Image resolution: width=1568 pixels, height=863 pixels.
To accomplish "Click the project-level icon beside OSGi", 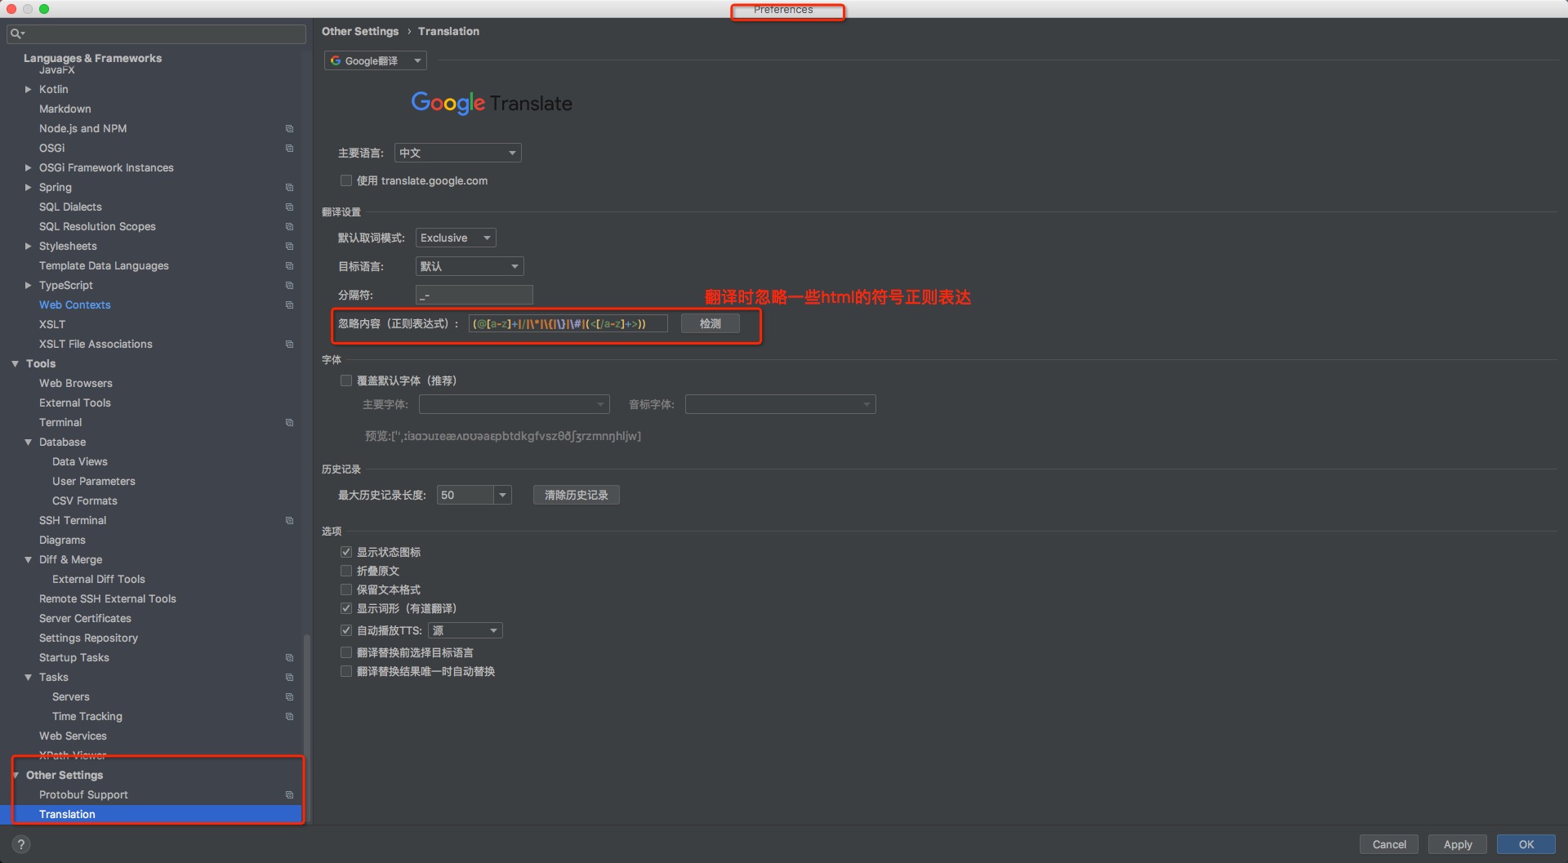I will [x=289, y=149].
